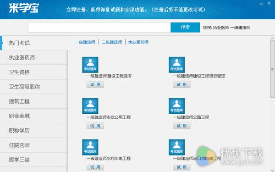Click hot search term 执业医师
Image resolution: width=275 pixels, height=172 pixels.
[221, 28]
